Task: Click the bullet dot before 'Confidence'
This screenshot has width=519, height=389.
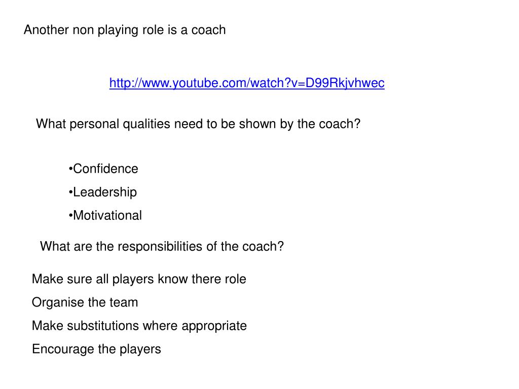Action: (x=70, y=169)
